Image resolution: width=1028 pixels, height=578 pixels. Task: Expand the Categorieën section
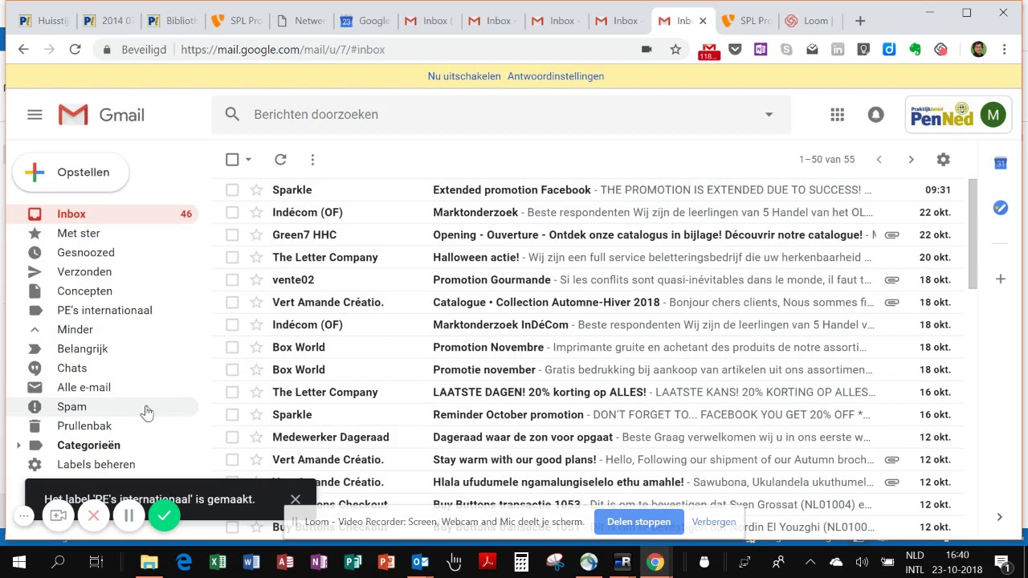(x=18, y=445)
